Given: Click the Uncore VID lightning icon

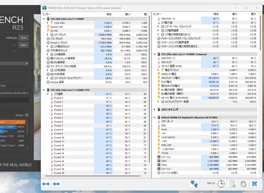Looking at the screenshot, I should 48,27.
